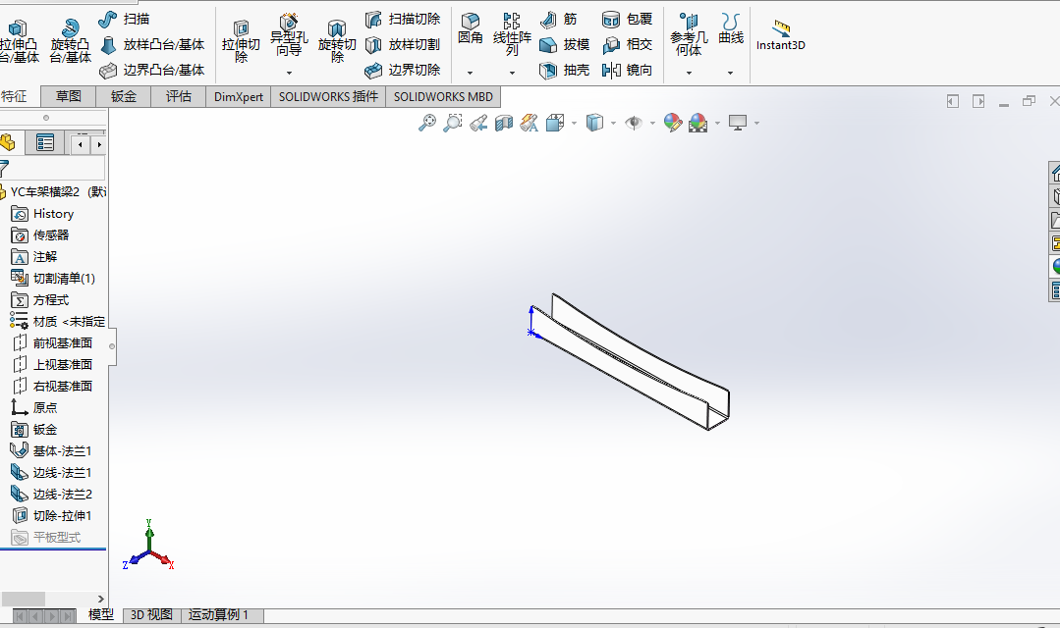Open the 曲线 curves tool
The width and height of the screenshot is (1060, 628).
730,29
